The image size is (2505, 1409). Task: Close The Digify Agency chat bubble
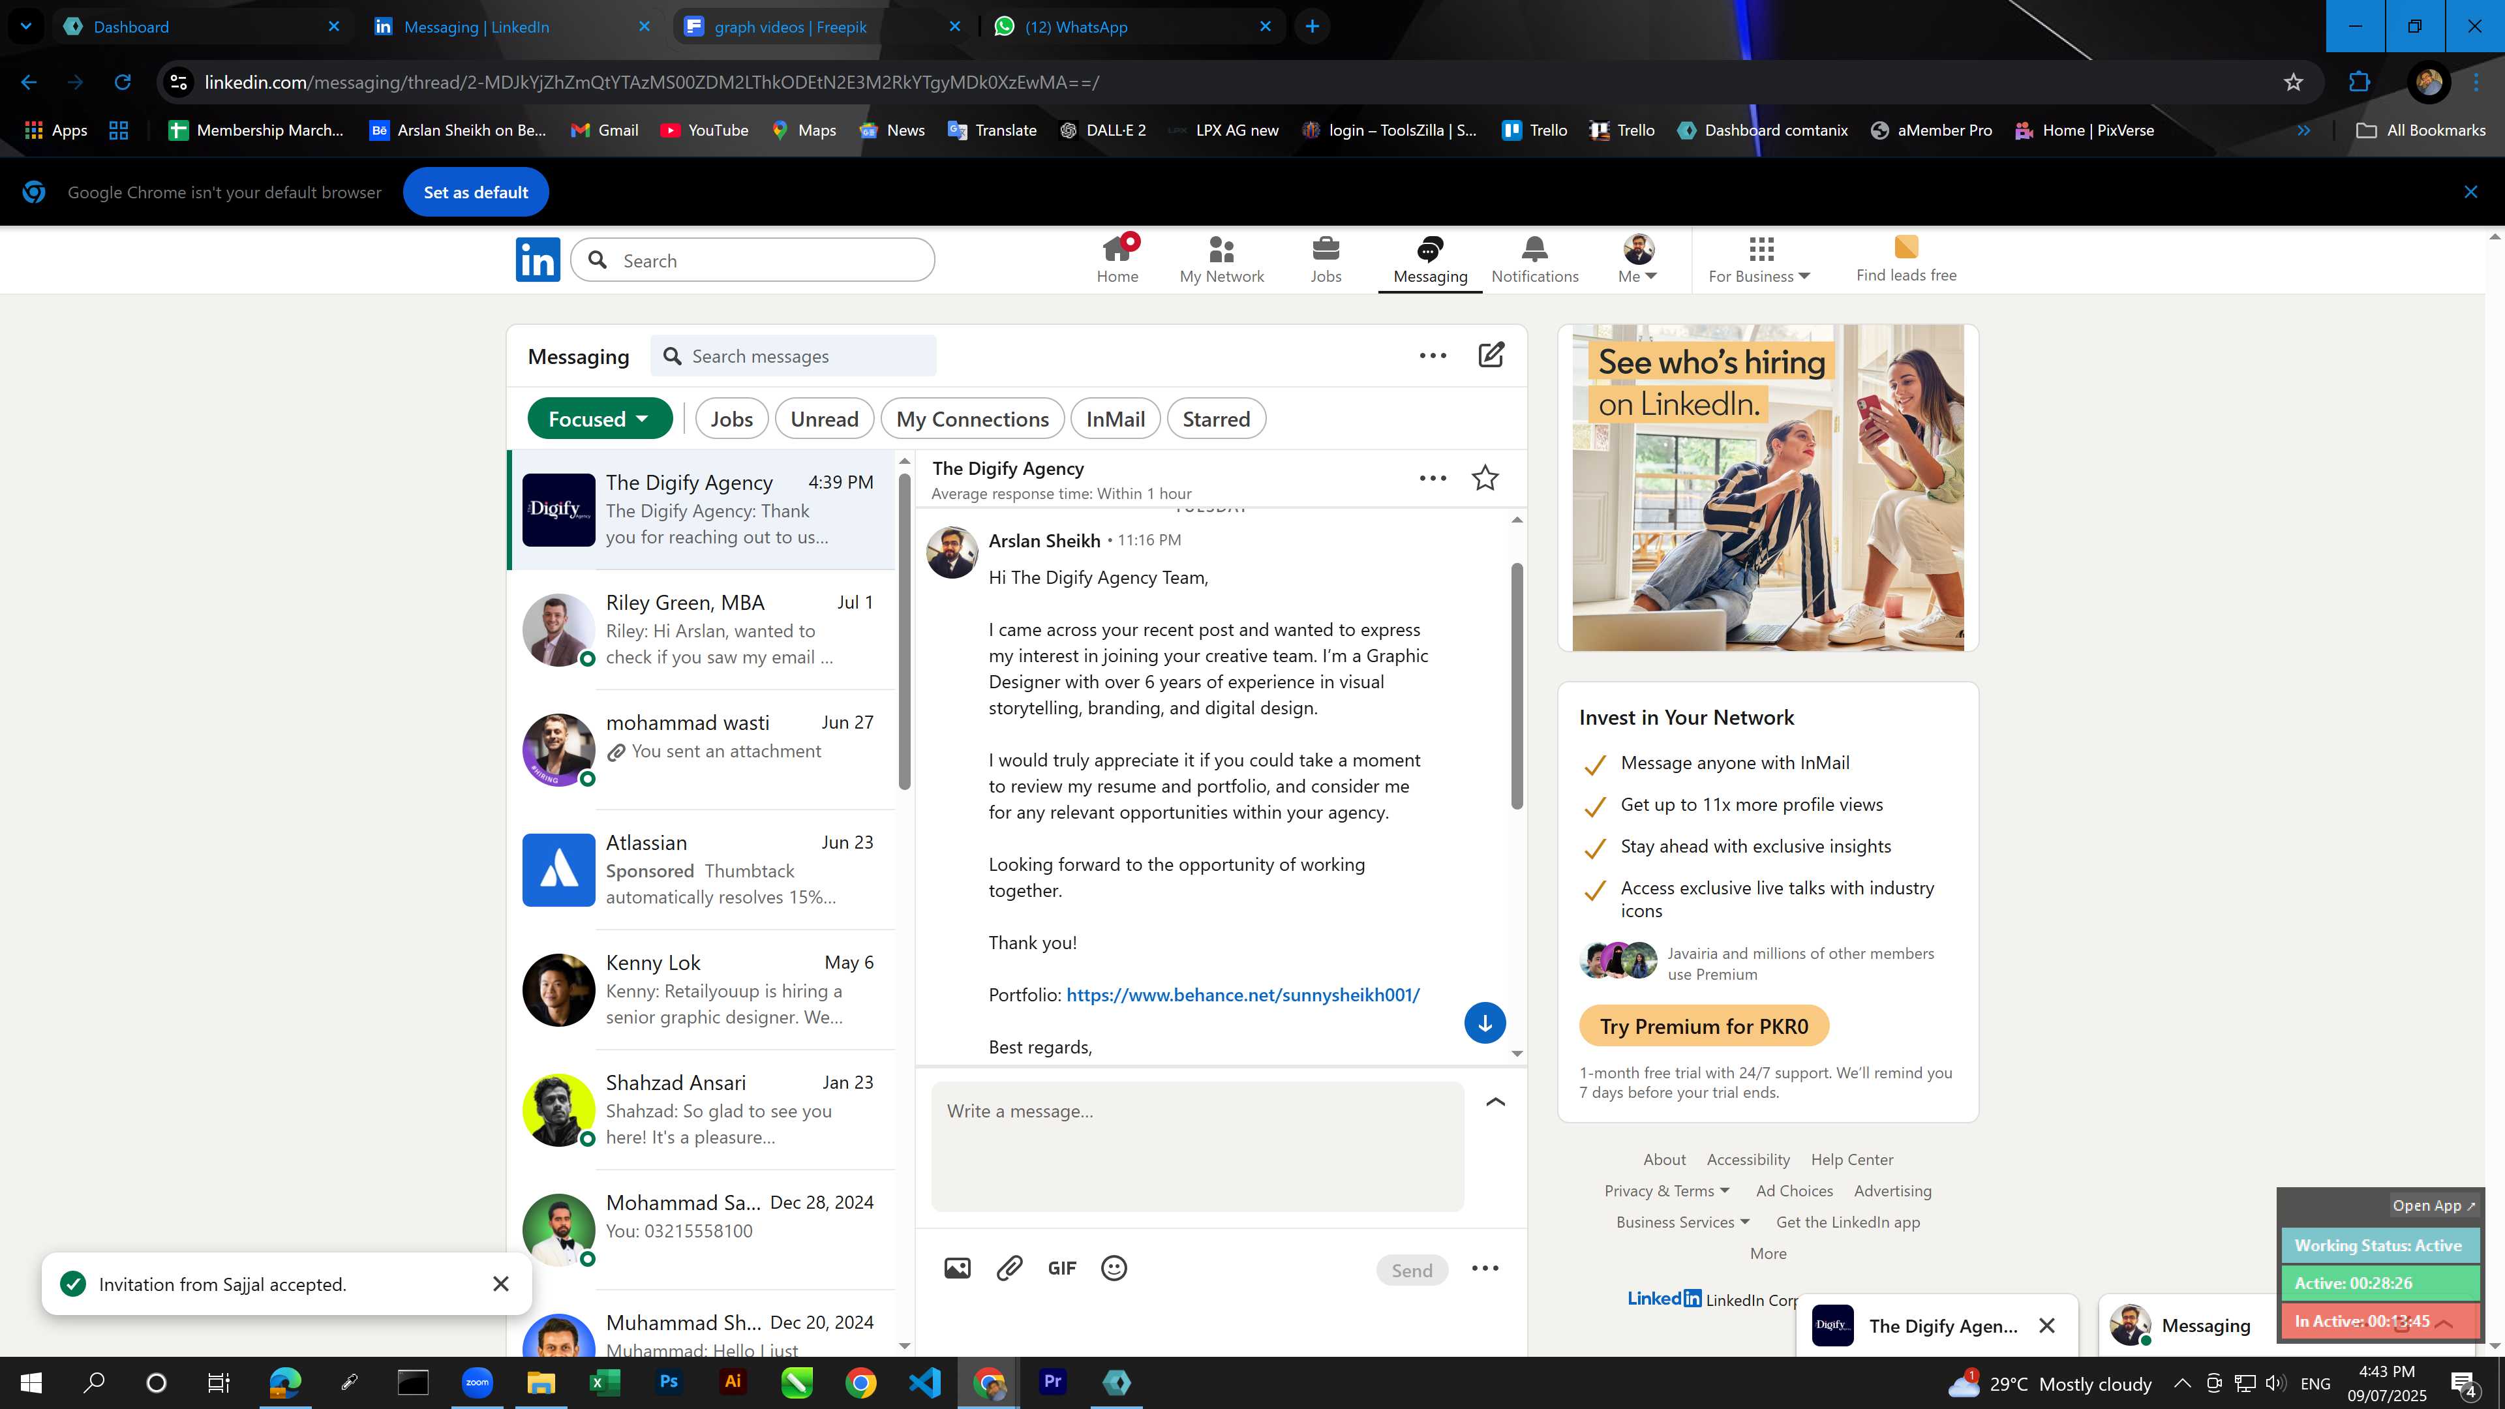pos(2047,1326)
